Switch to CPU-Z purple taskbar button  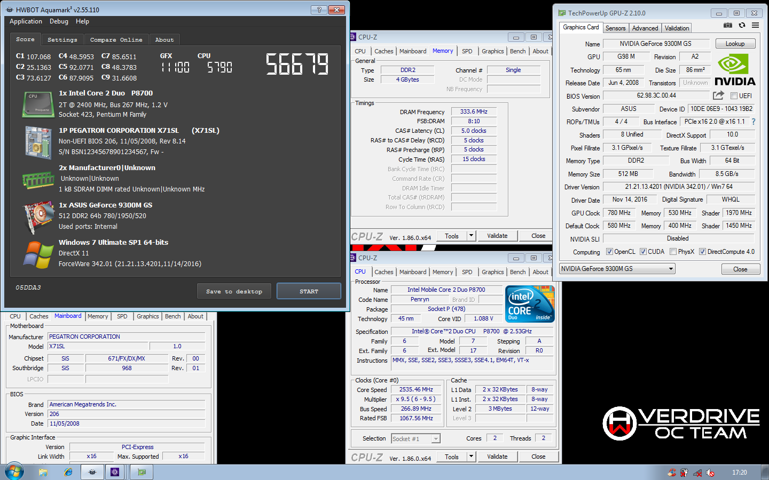(x=115, y=472)
